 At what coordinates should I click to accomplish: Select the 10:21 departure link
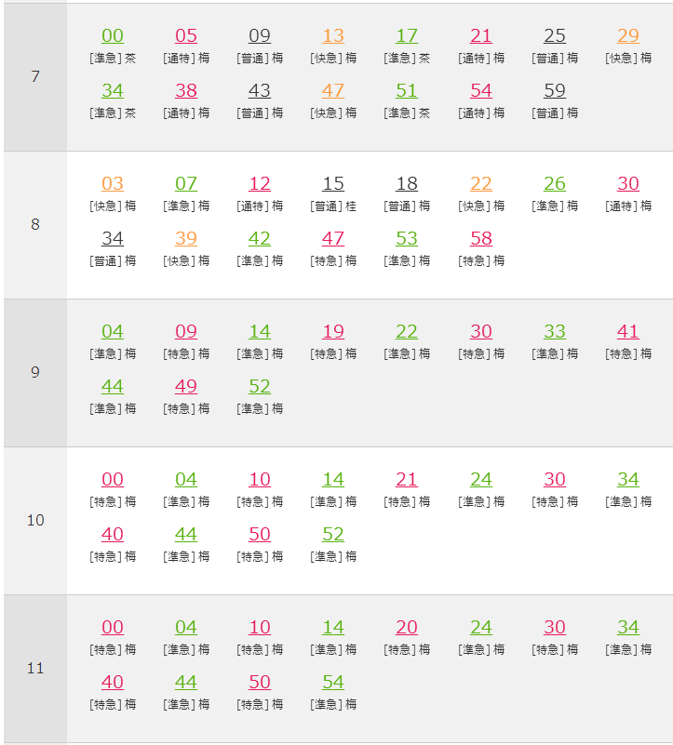tap(407, 479)
